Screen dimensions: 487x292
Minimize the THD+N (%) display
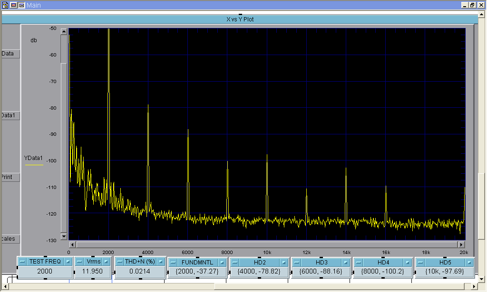[120, 262]
